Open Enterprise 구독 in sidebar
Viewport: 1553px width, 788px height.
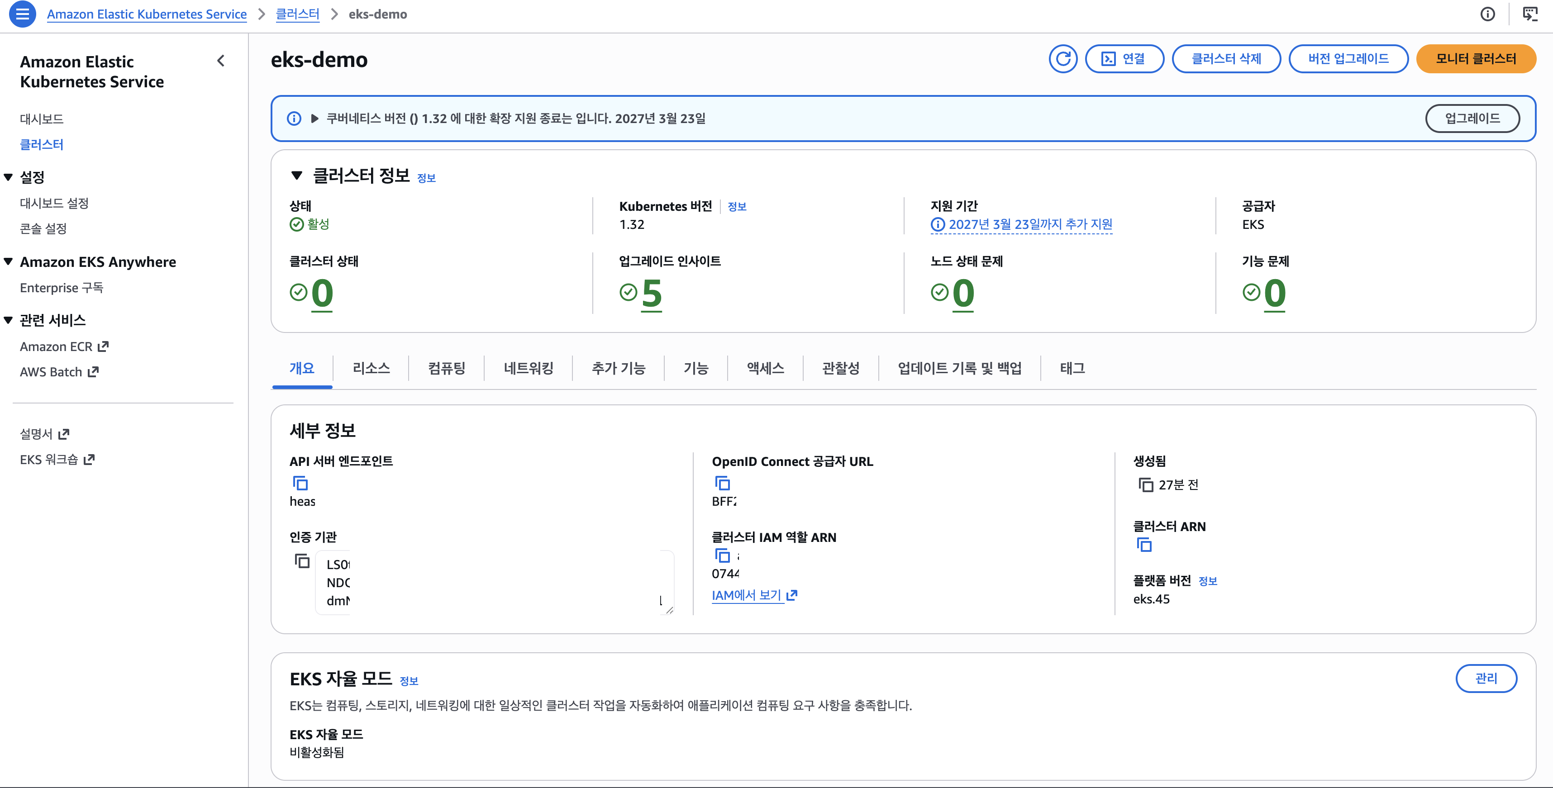tap(62, 288)
